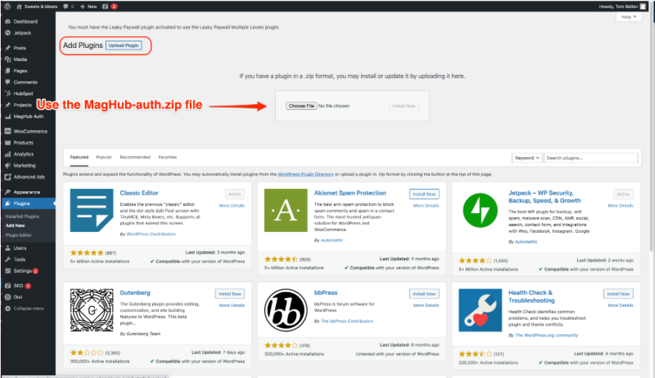The image size is (655, 378).
Task: Open the WordPress Plugin Directory link
Action: (306, 174)
